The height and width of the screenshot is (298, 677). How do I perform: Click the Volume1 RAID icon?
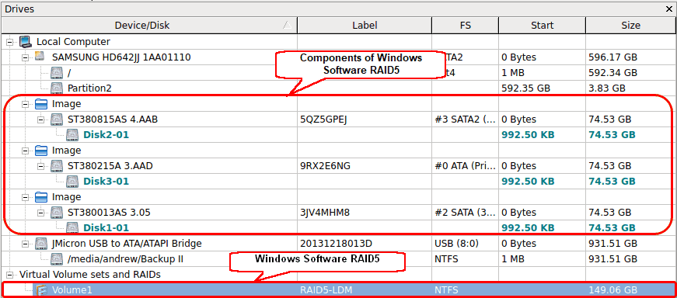click(x=41, y=290)
